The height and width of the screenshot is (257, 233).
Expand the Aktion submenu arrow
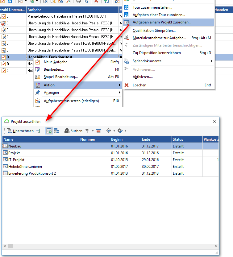[x=119, y=85]
